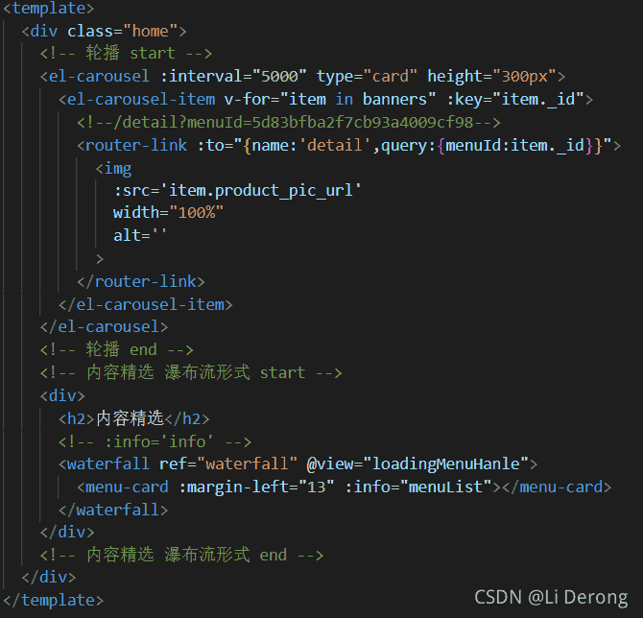This screenshot has height=618, width=643.
Task: Click the commented detail?menuId URL line
Action: pyautogui.click(x=289, y=122)
